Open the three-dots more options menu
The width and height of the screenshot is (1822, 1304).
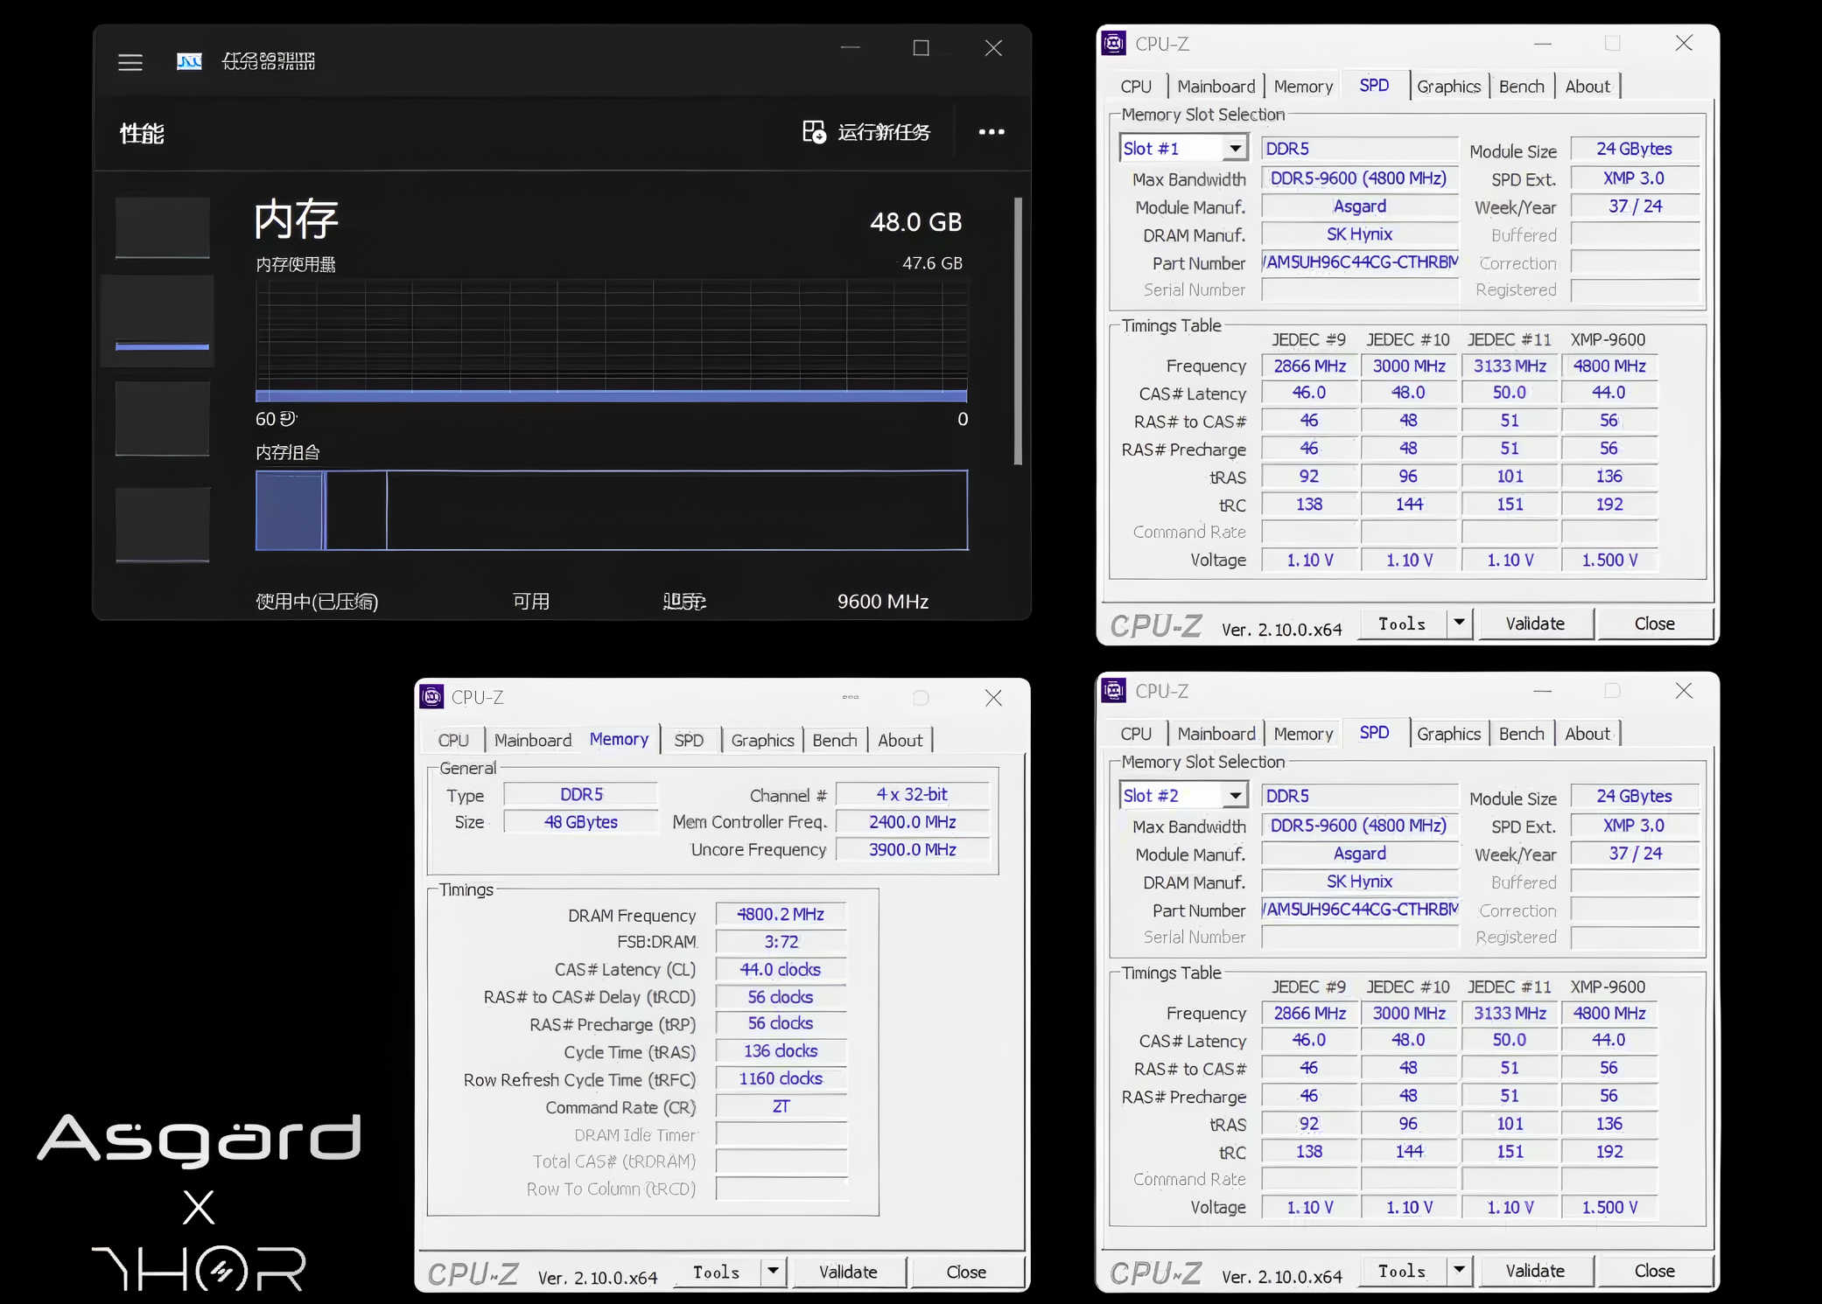(x=992, y=132)
